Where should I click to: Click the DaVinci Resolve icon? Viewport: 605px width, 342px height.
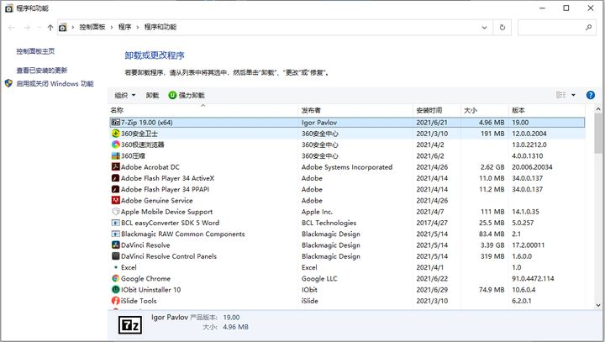click(x=115, y=245)
